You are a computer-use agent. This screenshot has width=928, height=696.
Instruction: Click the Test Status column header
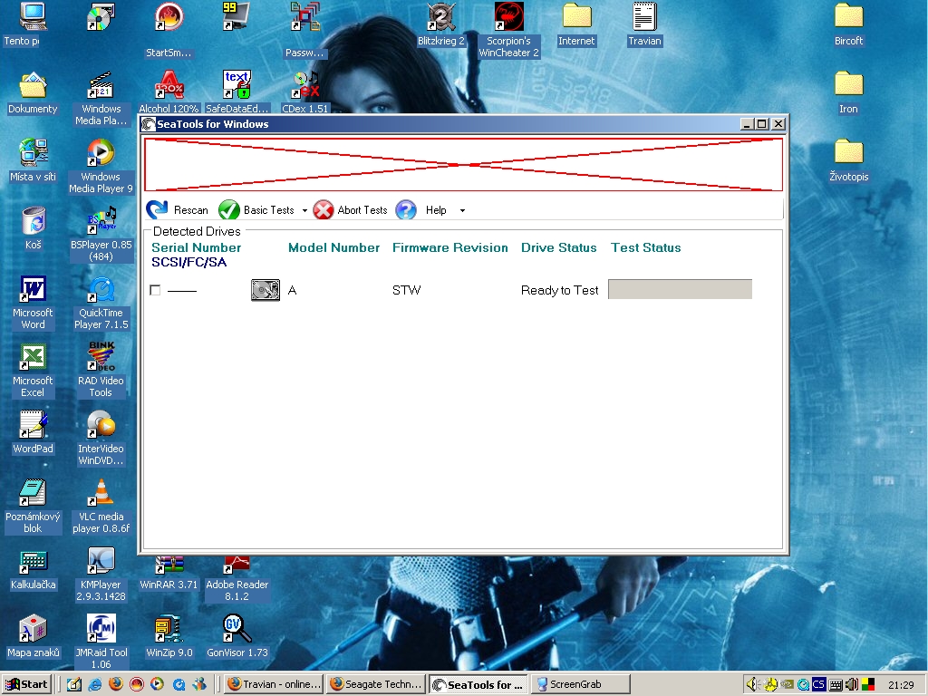coord(645,247)
